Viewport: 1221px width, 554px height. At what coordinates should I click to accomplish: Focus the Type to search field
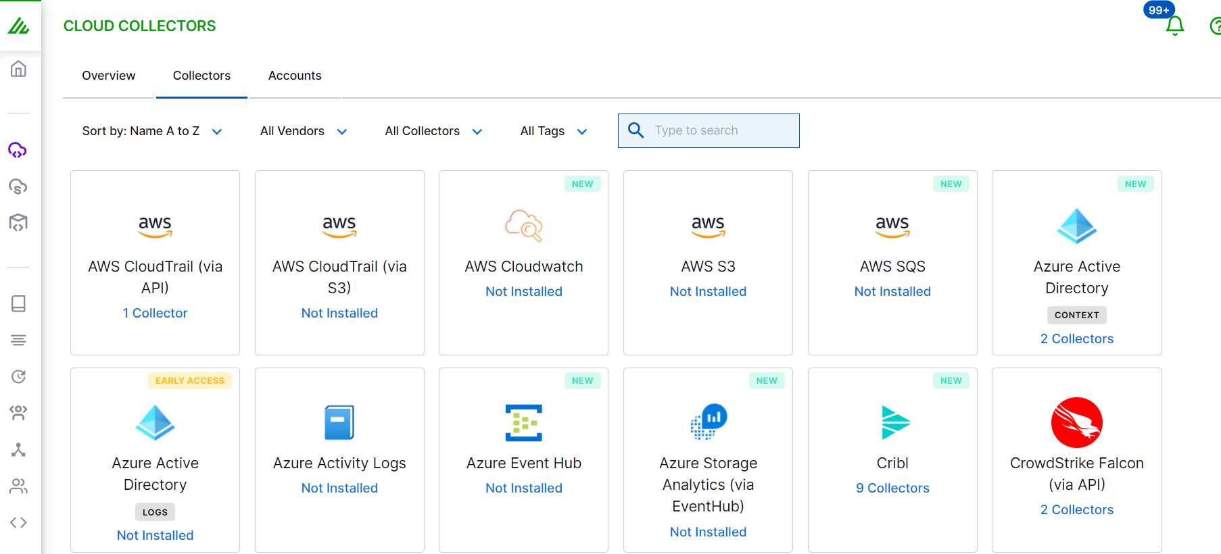click(709, 130)
